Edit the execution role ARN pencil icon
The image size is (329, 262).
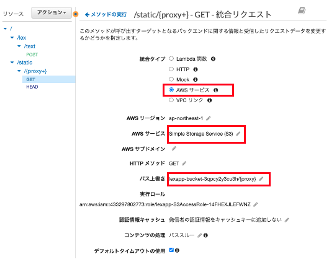tap(255, 204)
